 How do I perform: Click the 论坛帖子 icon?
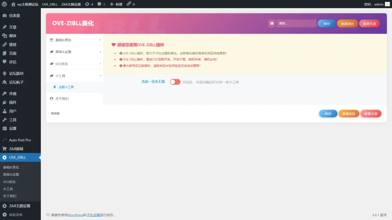click(5, 82)
